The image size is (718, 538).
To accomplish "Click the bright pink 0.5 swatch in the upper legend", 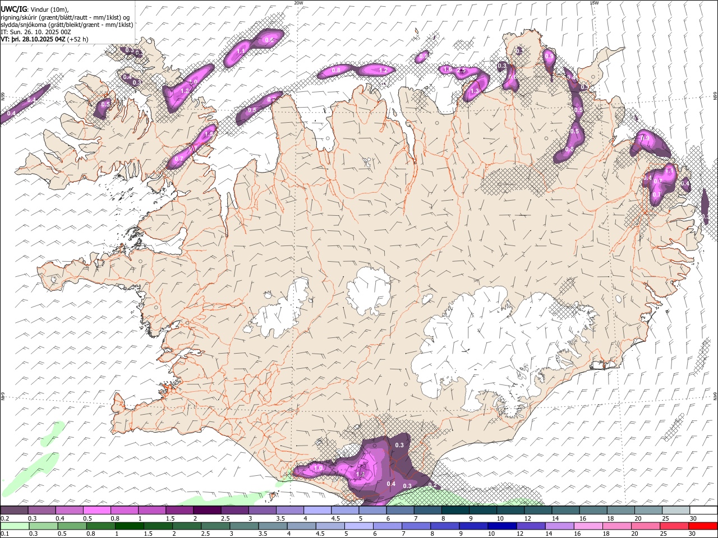I will point(96,510).
